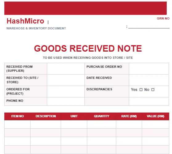Click the empty Date Received field

[149, 80]
